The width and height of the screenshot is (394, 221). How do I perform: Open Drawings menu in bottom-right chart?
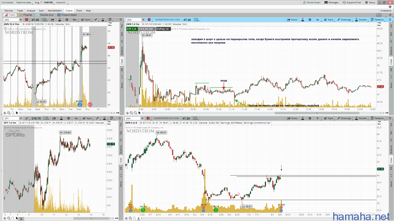tap(344, 118)
